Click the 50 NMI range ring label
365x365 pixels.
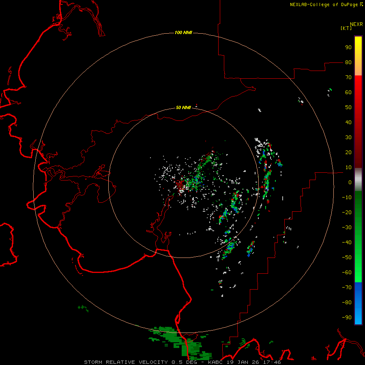click(183, 107)
